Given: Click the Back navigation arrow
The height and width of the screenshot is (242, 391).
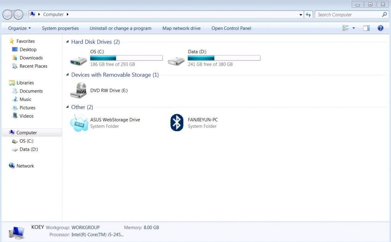Looking at the screenshot, I should (7, 15).
